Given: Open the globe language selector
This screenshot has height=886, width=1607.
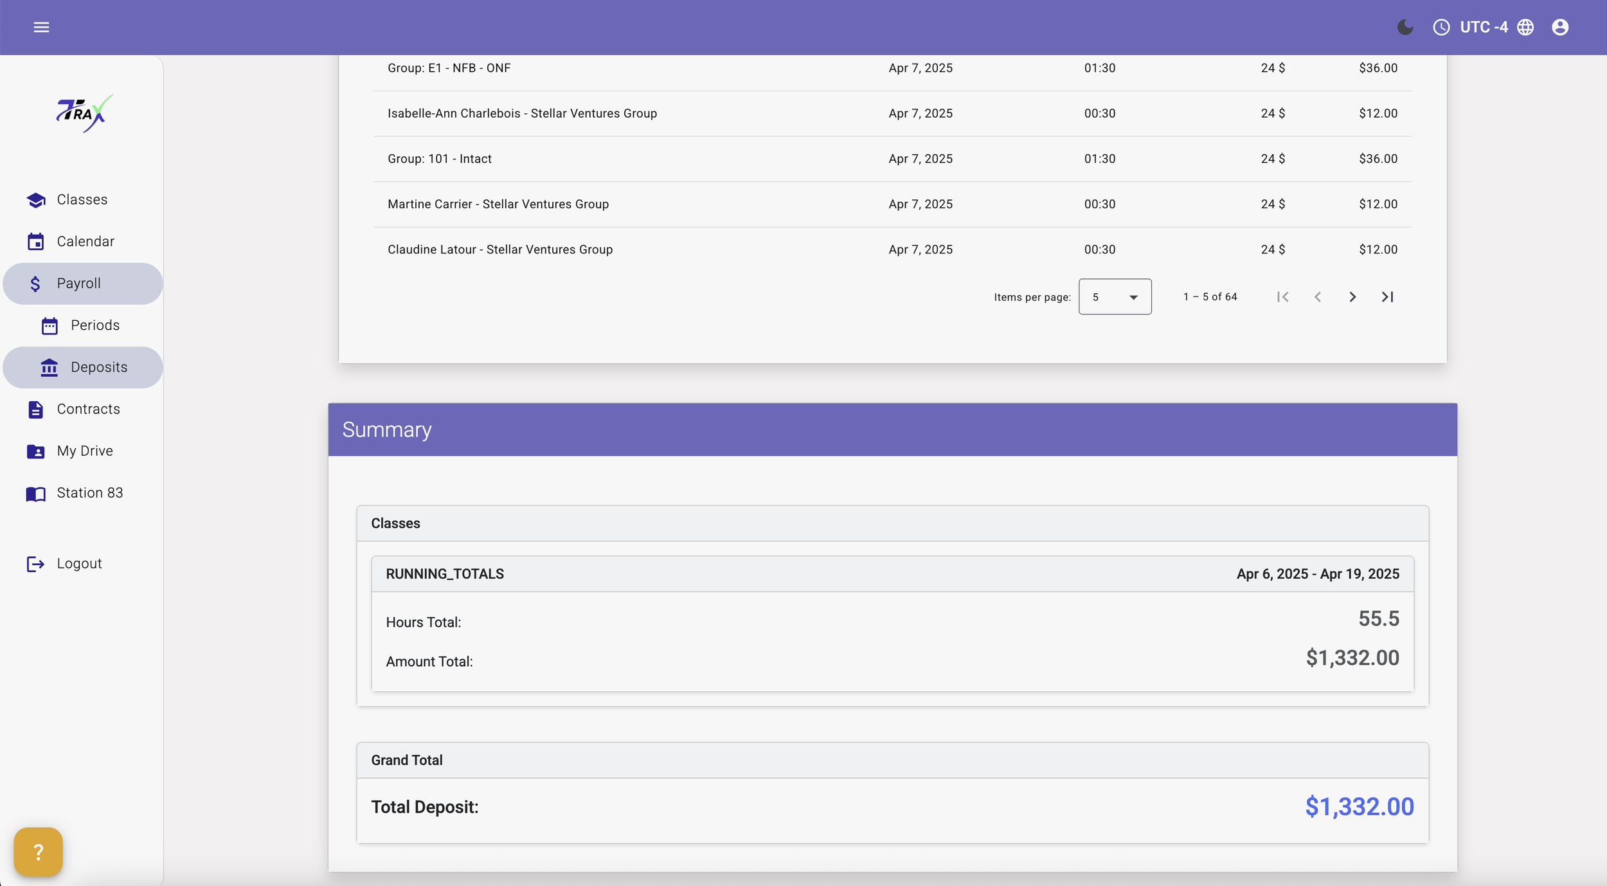Looking at the screenshot, I should pyautogui.click(x=1525, y=27).
